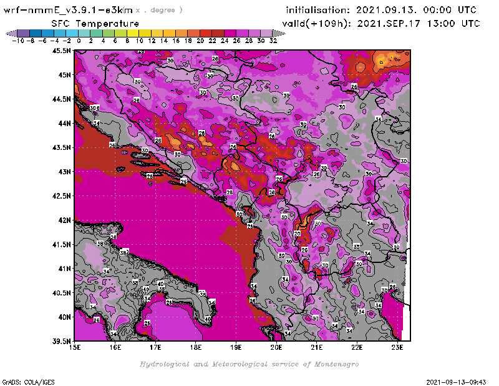This screenshot has height=386, width=499.
Task: Pick the dark red legend color between 22 and 24
Action: tap(218, 34)
